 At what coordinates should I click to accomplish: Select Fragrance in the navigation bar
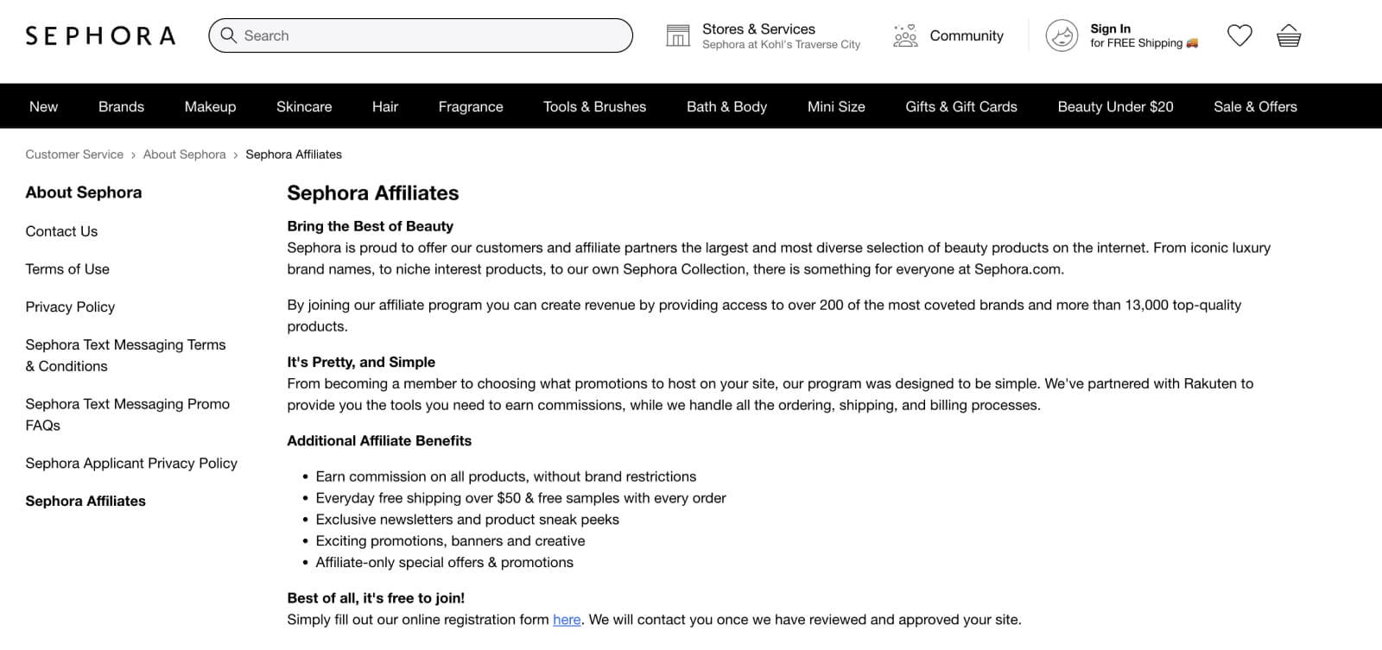click(471, 106)
